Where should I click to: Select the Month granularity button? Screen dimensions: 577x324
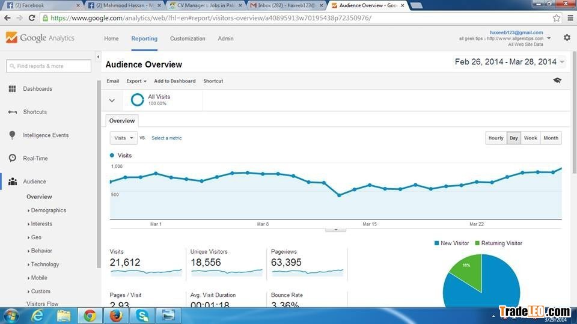coord(551,138)
